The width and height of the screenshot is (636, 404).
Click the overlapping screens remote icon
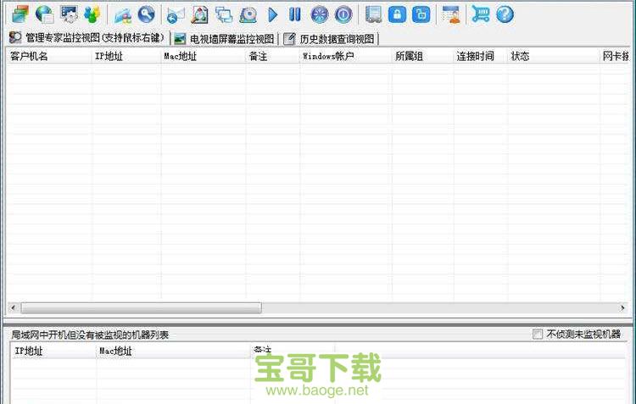[x=224, y=14]
